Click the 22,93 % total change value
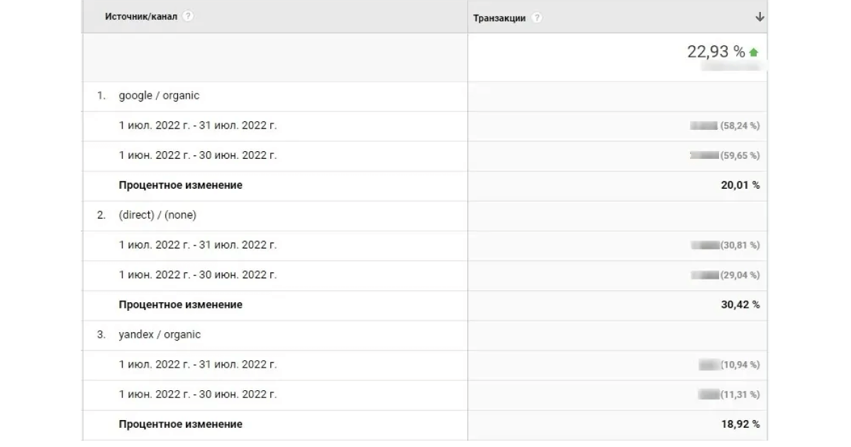Screen dimensions: 851x447 click(x=716, y=52)
